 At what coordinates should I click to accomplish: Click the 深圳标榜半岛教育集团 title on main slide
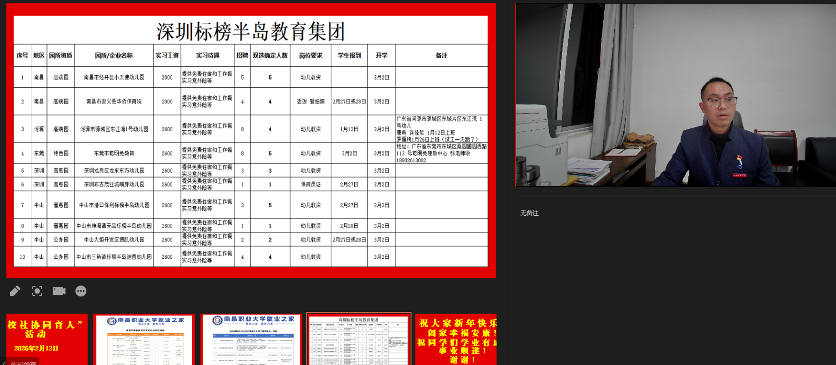251,31
